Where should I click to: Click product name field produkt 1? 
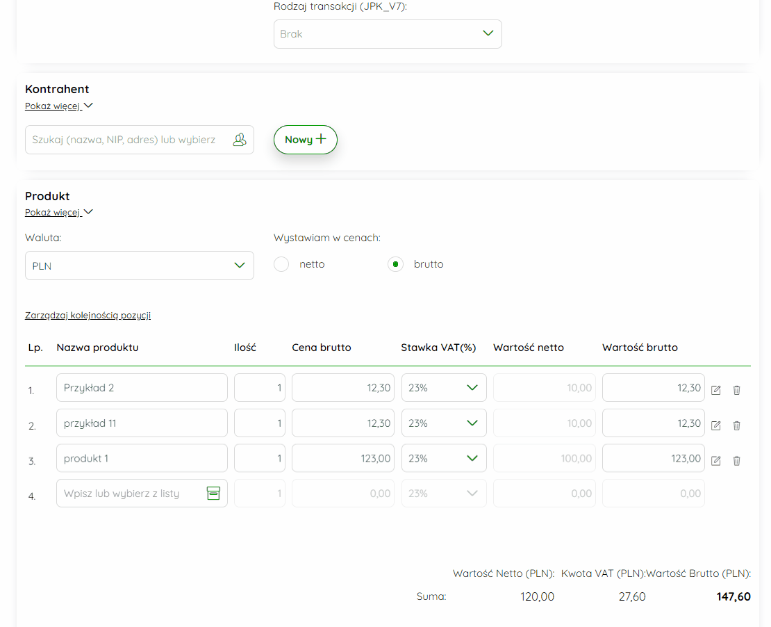142,458
